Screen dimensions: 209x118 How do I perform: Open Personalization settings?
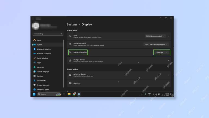48,58
